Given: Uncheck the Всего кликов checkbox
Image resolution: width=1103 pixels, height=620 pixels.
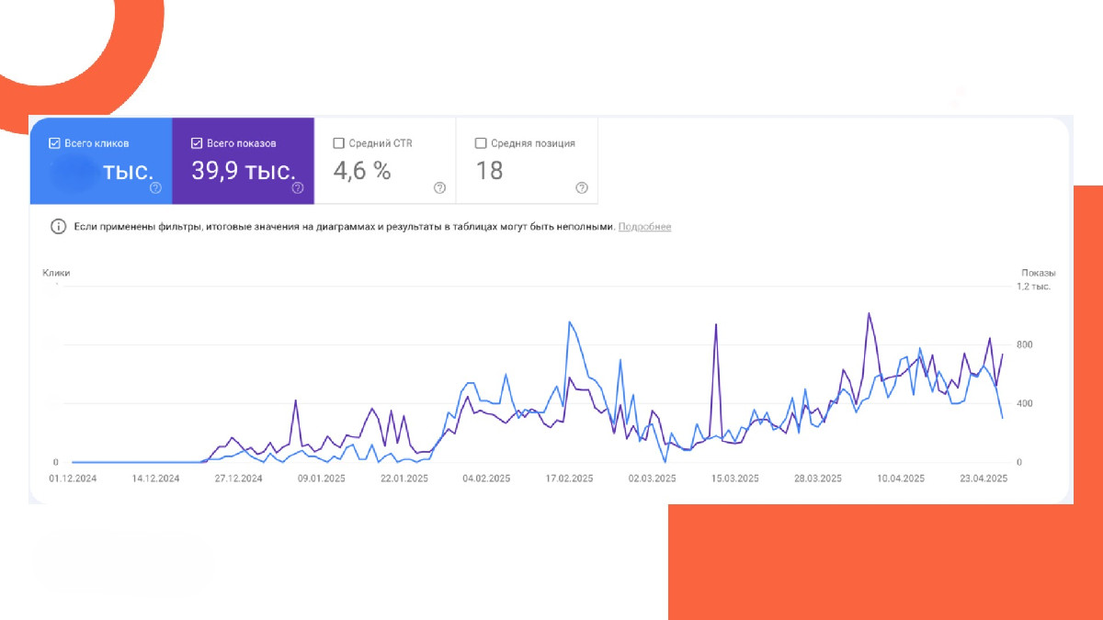Looking at the screenshot, I should point(54,143).
